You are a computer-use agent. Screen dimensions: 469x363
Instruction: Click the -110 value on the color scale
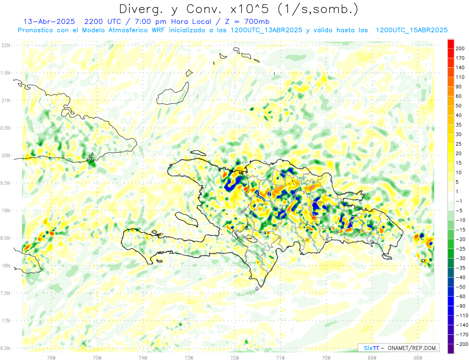(462, 316)
